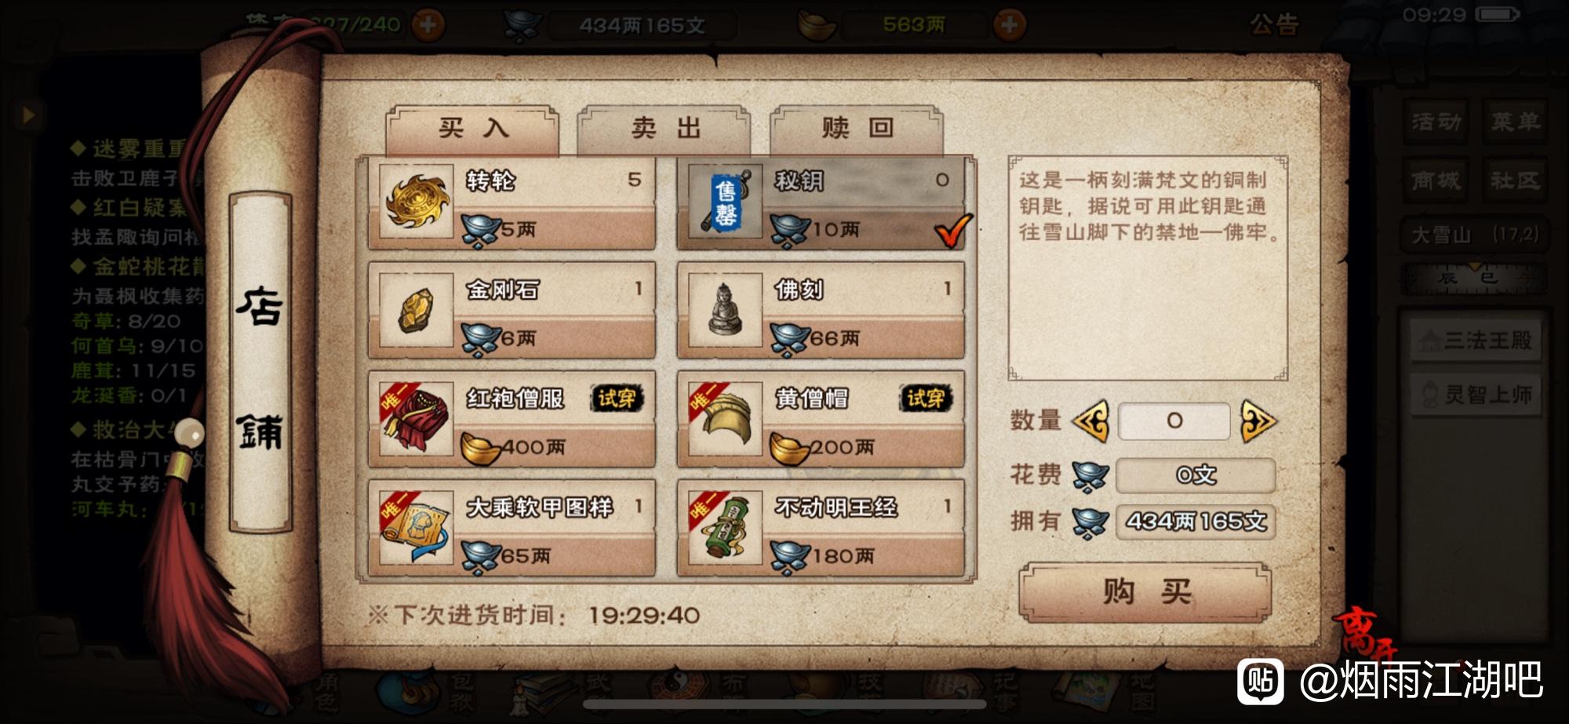Select the 转轮 golden wheel item icon
Viewport: 1569px width, 724px height.
coord(416,202)
